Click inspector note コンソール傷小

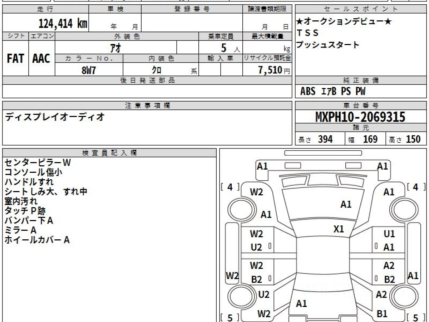(33, 172)
